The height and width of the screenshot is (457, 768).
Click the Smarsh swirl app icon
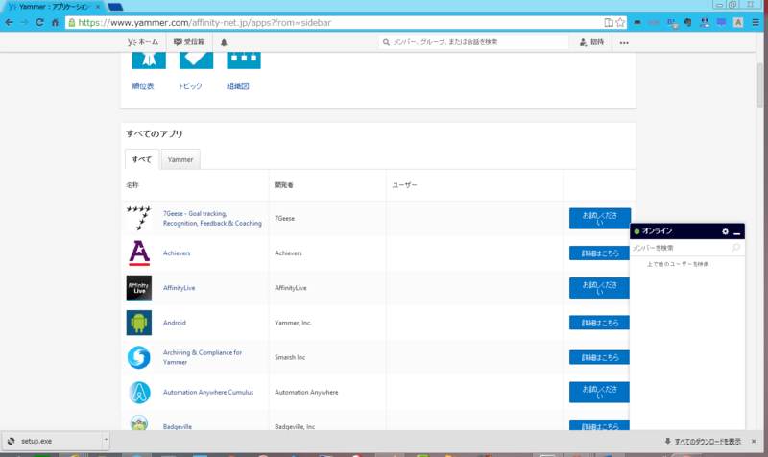139,357
